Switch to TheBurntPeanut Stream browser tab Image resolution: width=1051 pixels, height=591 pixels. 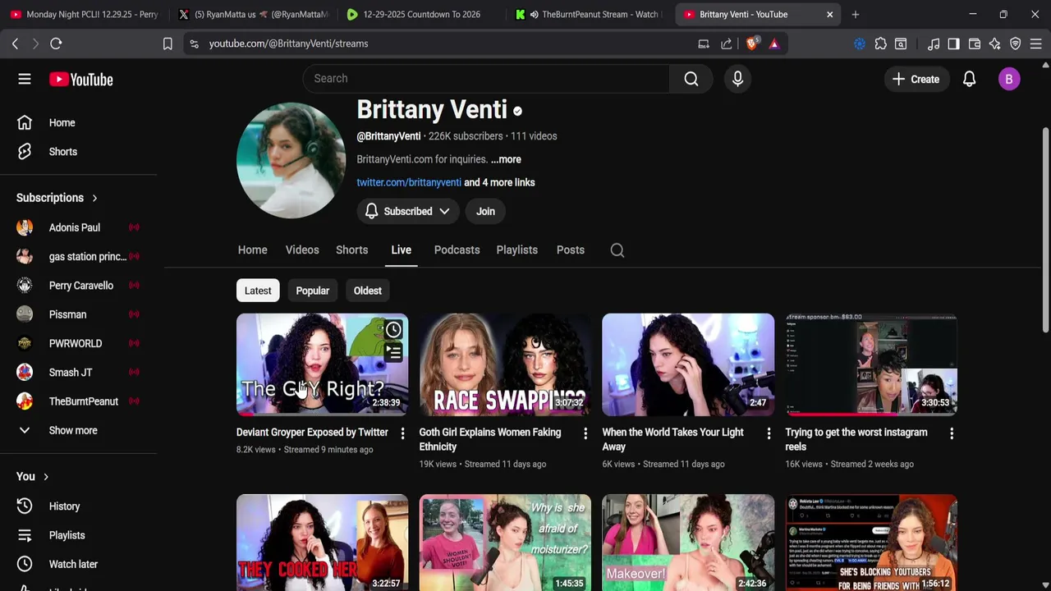pos(590,14)
